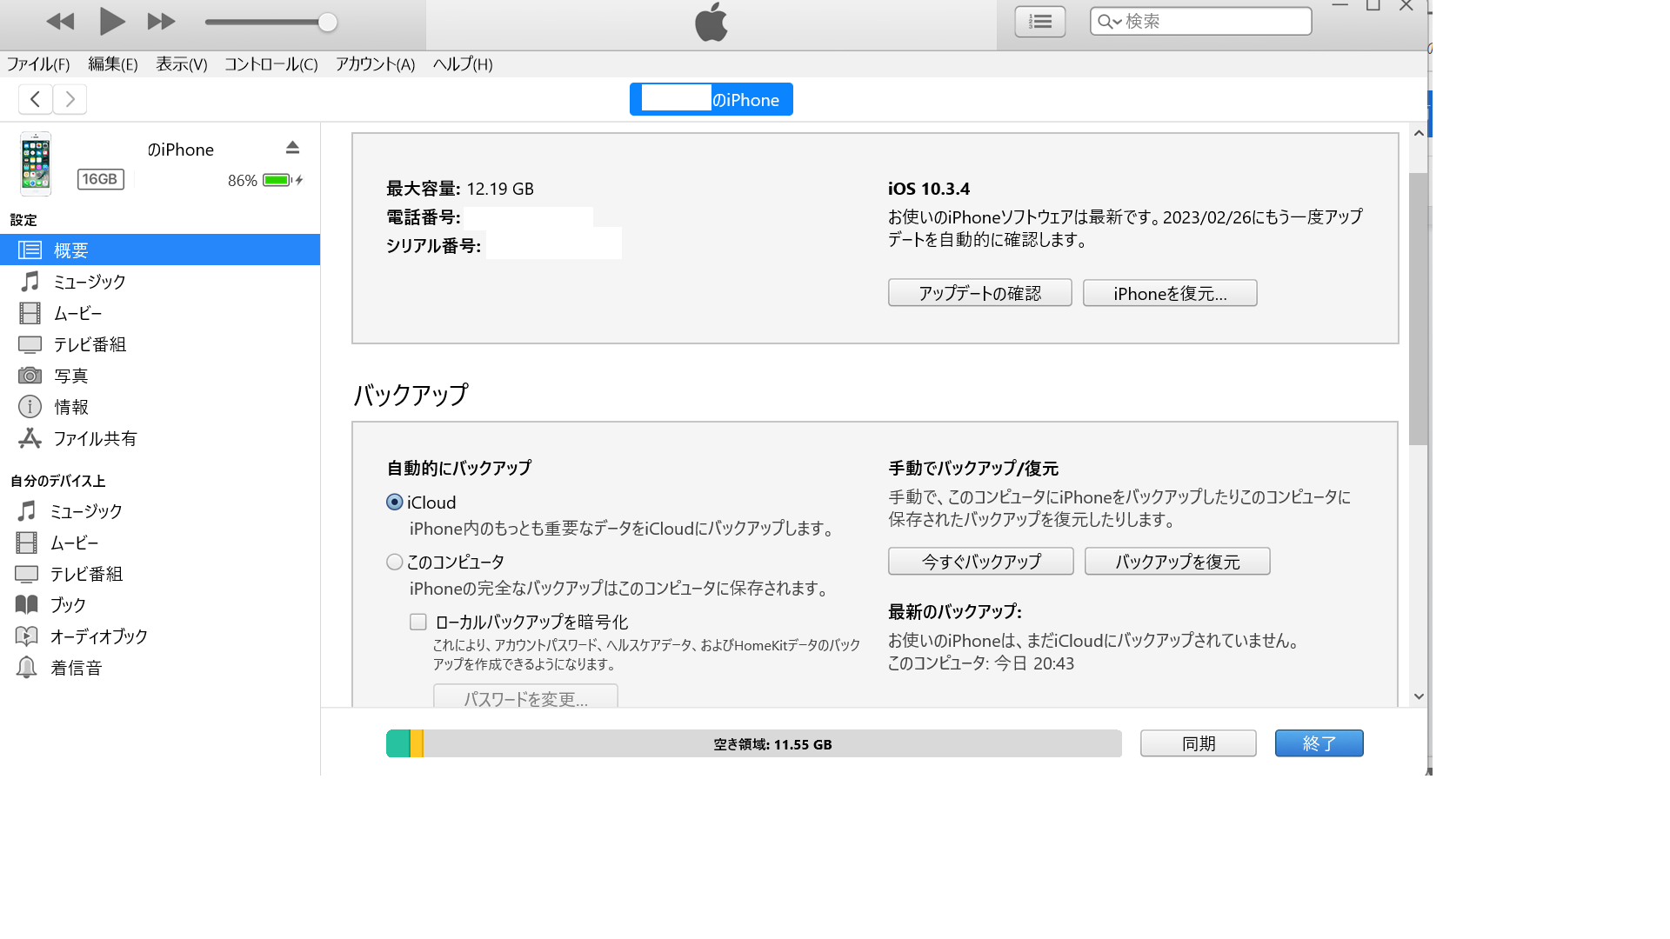
Task: Click the Apple logo in header
Action: [711, 22]
